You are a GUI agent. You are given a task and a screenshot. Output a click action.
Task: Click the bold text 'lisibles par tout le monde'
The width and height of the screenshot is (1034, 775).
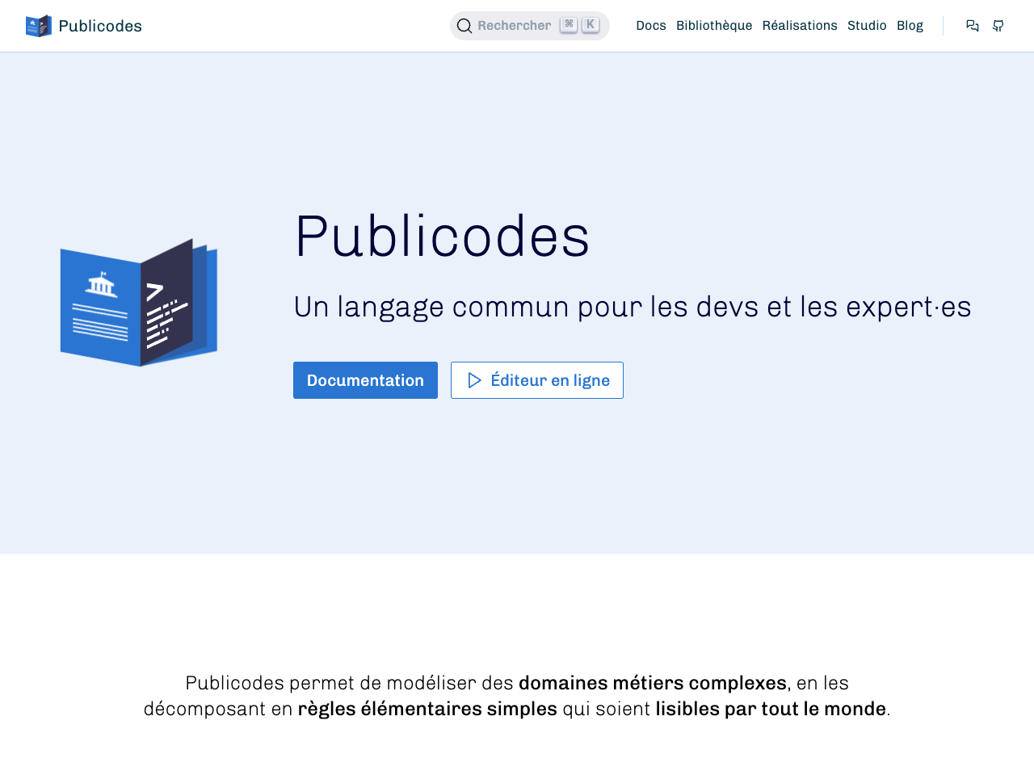click(x=771, y=709)
